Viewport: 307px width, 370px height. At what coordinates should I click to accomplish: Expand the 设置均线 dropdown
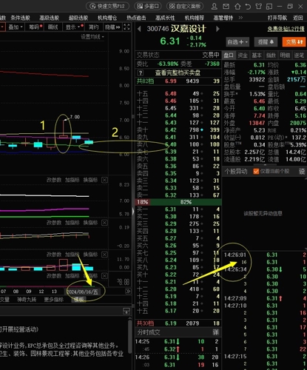[x=92, y=37]
